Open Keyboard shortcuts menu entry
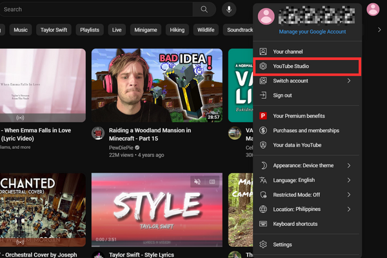The image size is (387, 258). [307, 224]
